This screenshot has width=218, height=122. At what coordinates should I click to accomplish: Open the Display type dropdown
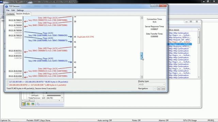(x=152, y=84)
